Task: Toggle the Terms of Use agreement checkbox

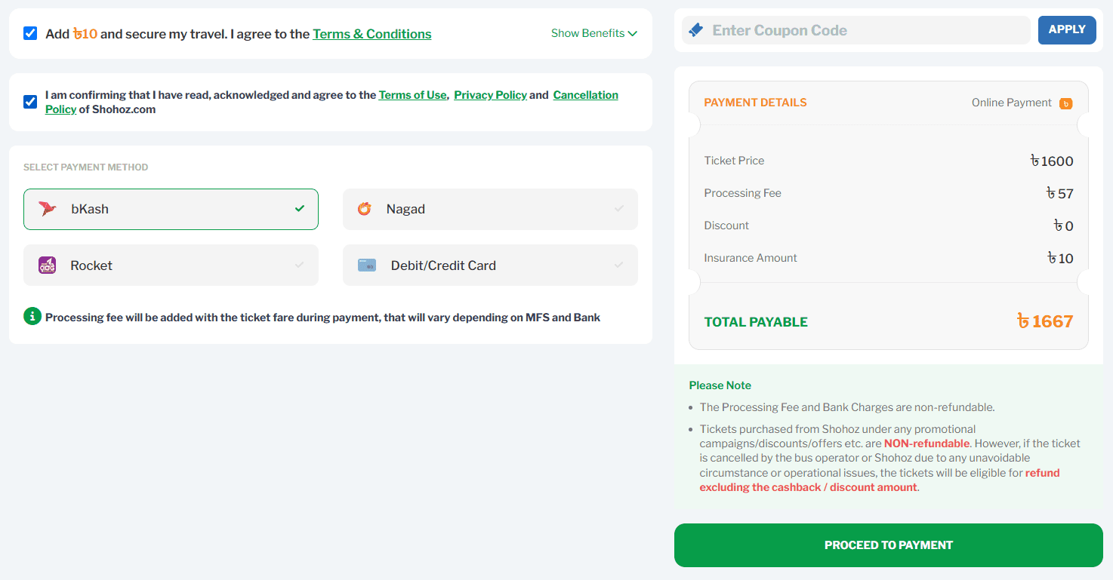Action: [x=30, y=102]
